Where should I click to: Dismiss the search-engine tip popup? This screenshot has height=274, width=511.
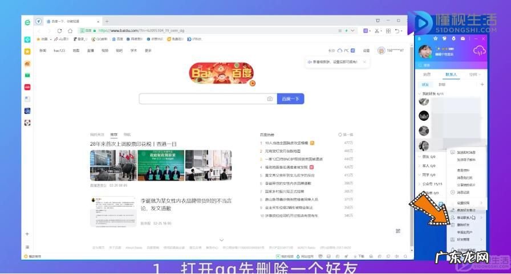pyautogui.click(x=364, y=62)
